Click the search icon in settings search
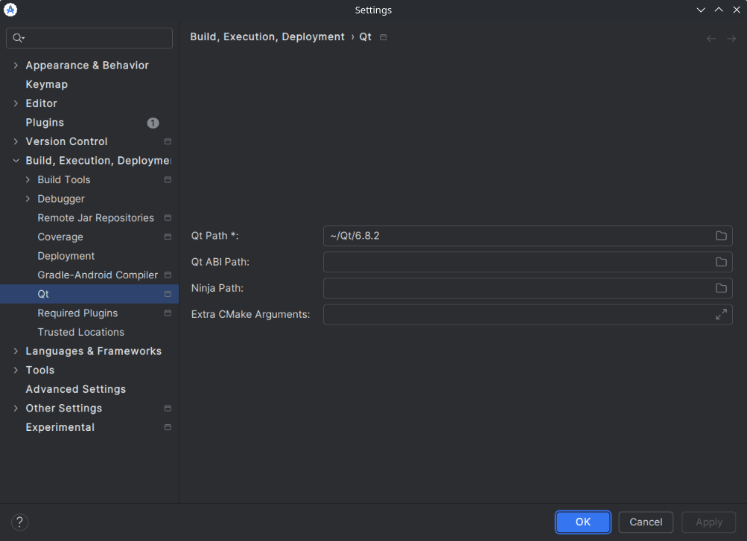This screenshot has height=541, width=747. click(19, 38)
